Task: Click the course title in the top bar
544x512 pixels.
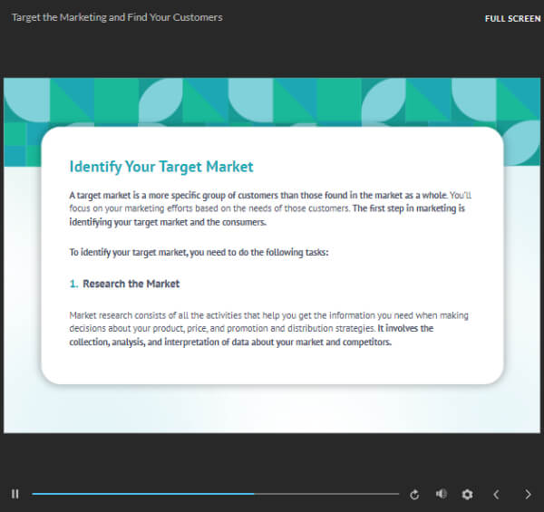Action: (117, 17)
